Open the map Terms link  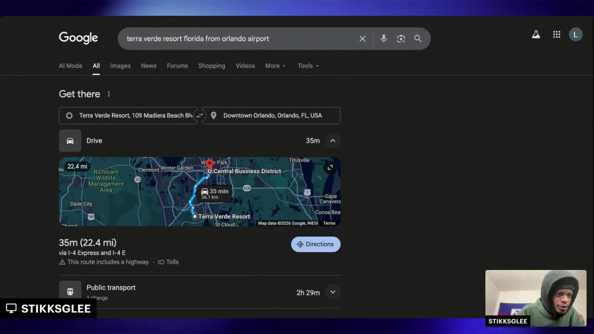point(329,223)
